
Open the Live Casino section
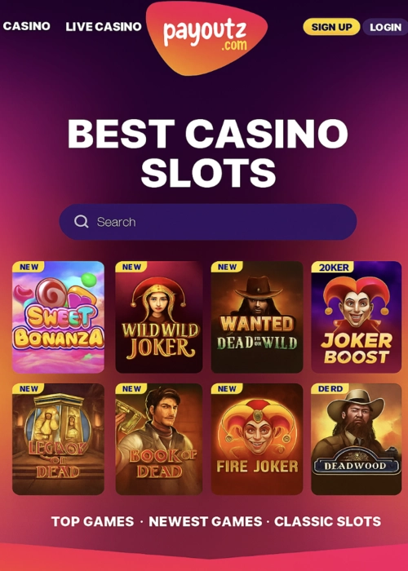coord(104,27)
